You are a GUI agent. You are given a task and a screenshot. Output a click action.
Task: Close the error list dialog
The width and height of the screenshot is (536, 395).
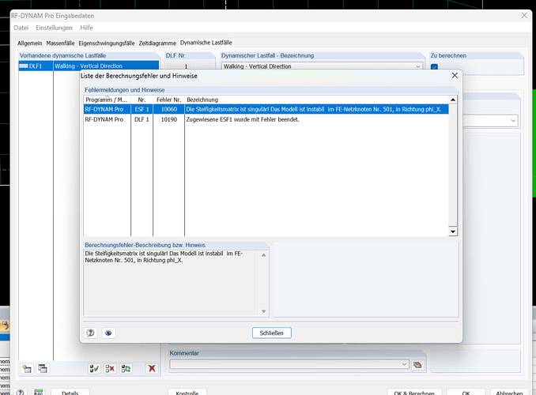pos(455,76)
